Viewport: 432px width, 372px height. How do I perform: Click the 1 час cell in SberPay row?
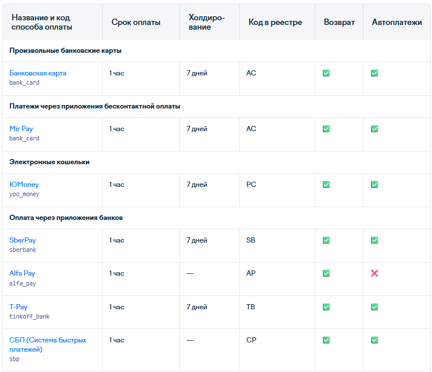click(x=117, y=240)
